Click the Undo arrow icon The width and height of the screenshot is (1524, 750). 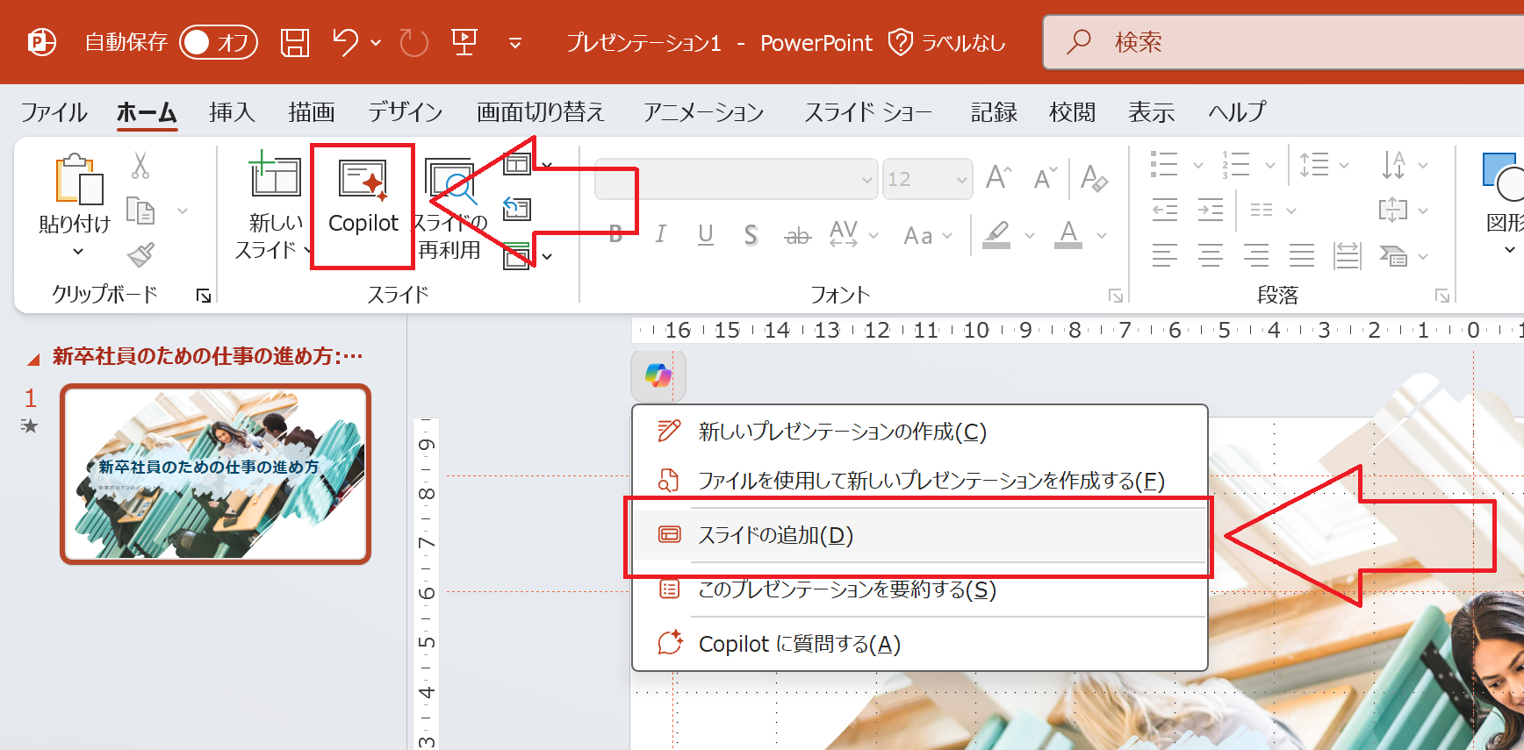(345, 42)
